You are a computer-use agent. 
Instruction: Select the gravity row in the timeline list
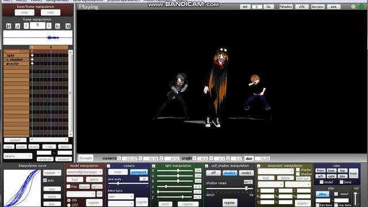coord(17,64)
